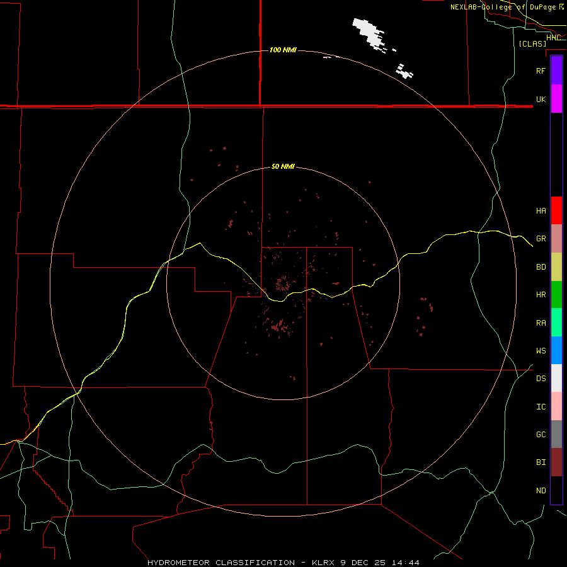
Task: Click the DS white legend swatch
Action: [x=556, y=378]
